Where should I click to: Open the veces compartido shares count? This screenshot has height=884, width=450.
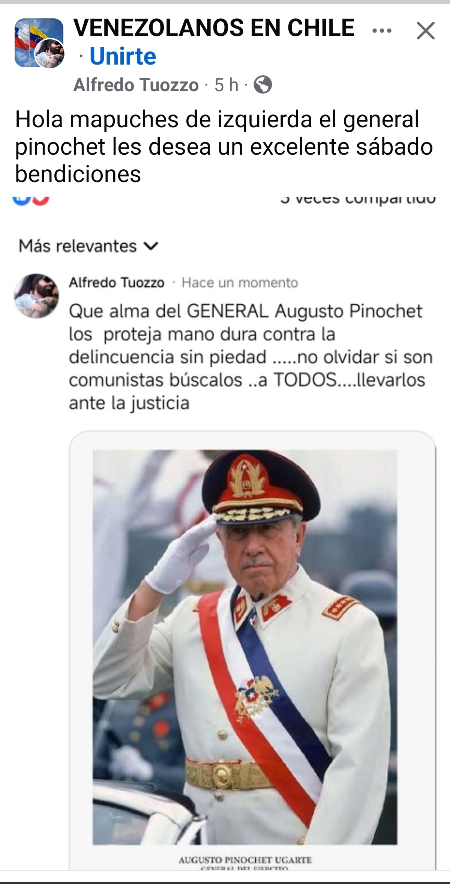click(x=358, y=199)
